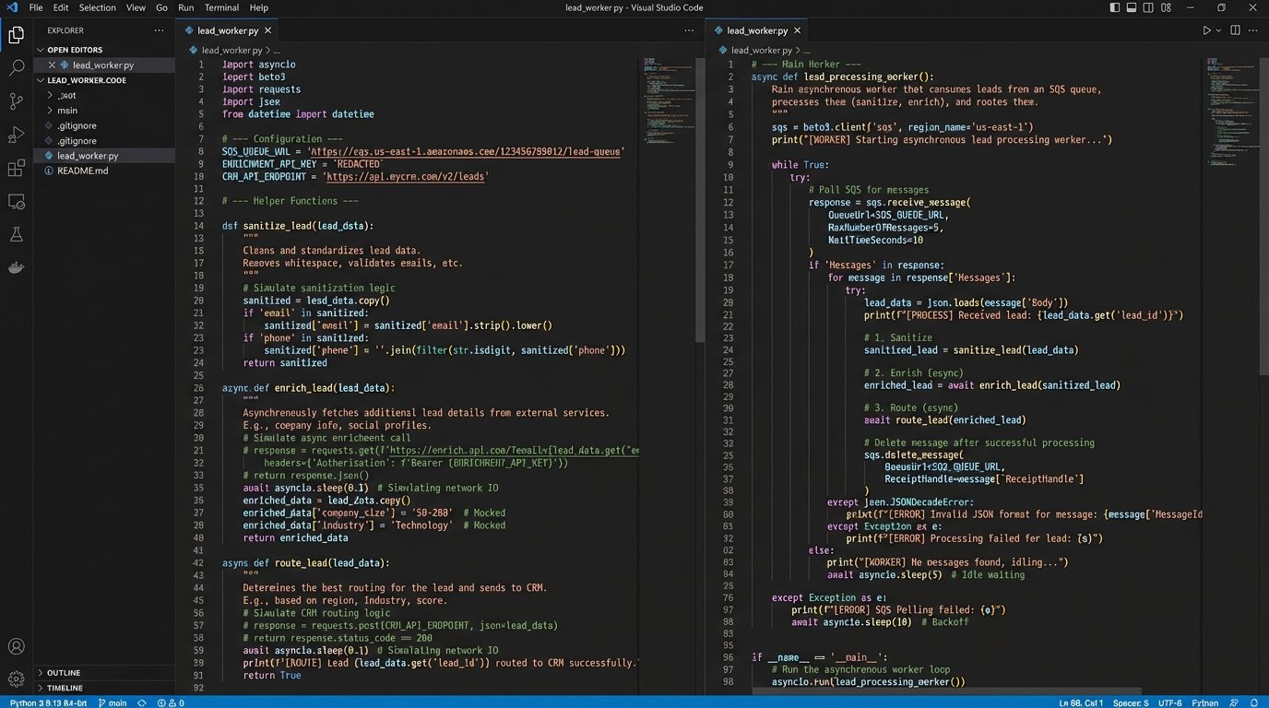
Task: Run the Python file with play button
Action: pyautogui.click(x=1206, y=30)
